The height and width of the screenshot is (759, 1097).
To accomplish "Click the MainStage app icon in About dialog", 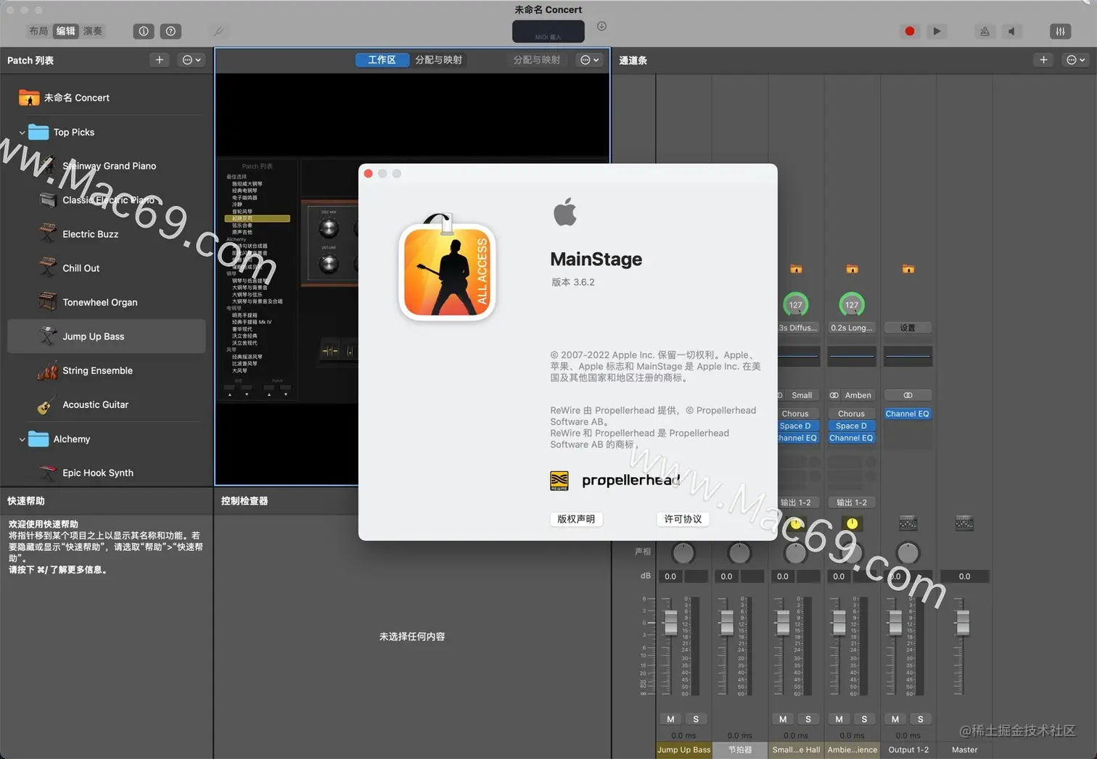I will pos(447,267).
